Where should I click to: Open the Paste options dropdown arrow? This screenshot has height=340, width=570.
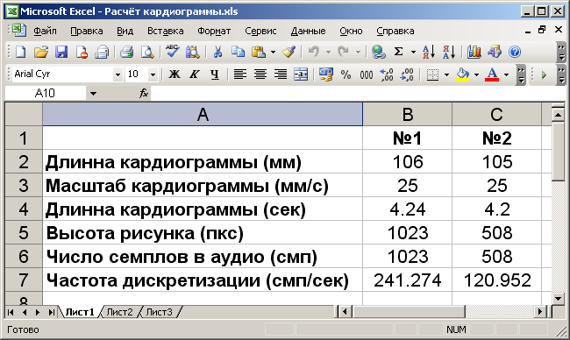pos(273,53)
